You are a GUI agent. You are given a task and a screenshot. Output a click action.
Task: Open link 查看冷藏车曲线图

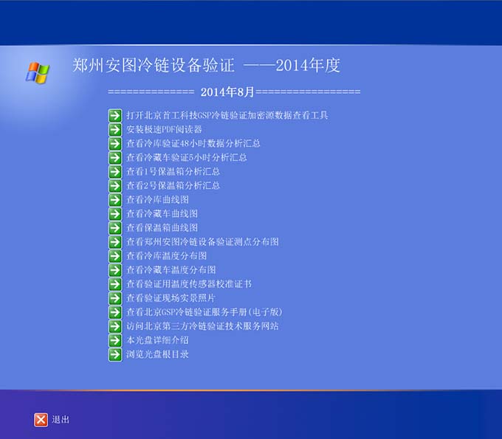tap(162, 214)
